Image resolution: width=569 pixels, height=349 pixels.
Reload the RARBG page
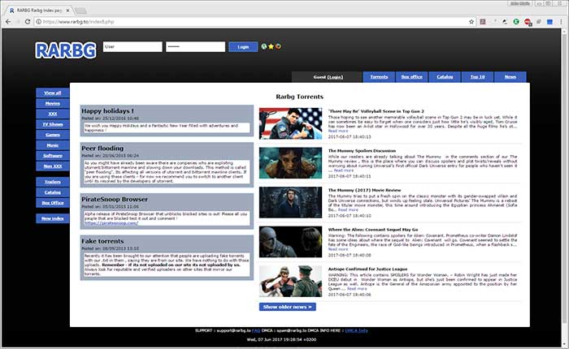coord(27,22)
